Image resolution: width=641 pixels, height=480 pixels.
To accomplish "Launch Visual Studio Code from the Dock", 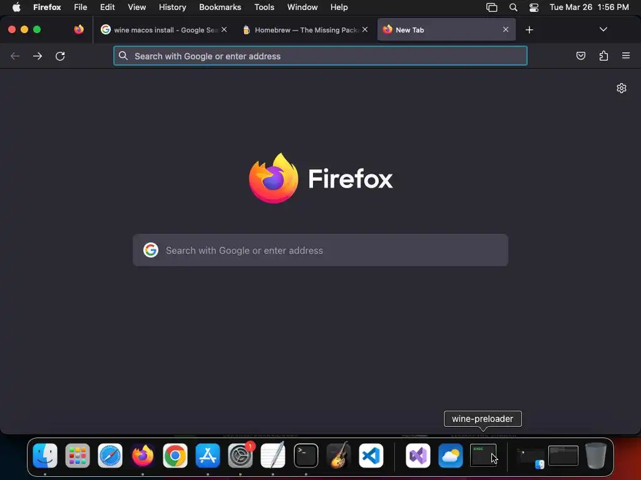I will point(371,456).
